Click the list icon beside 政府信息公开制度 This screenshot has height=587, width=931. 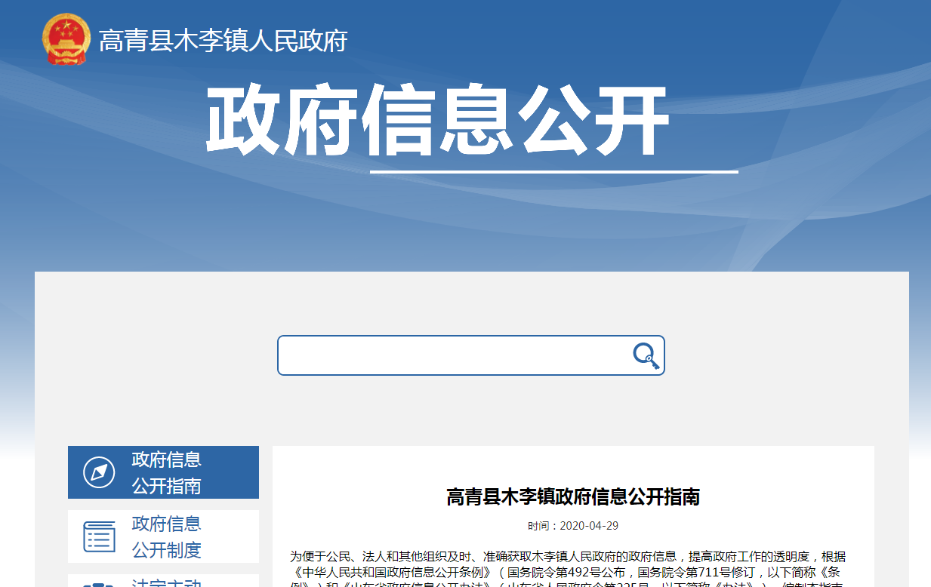[x=99, y=536]
